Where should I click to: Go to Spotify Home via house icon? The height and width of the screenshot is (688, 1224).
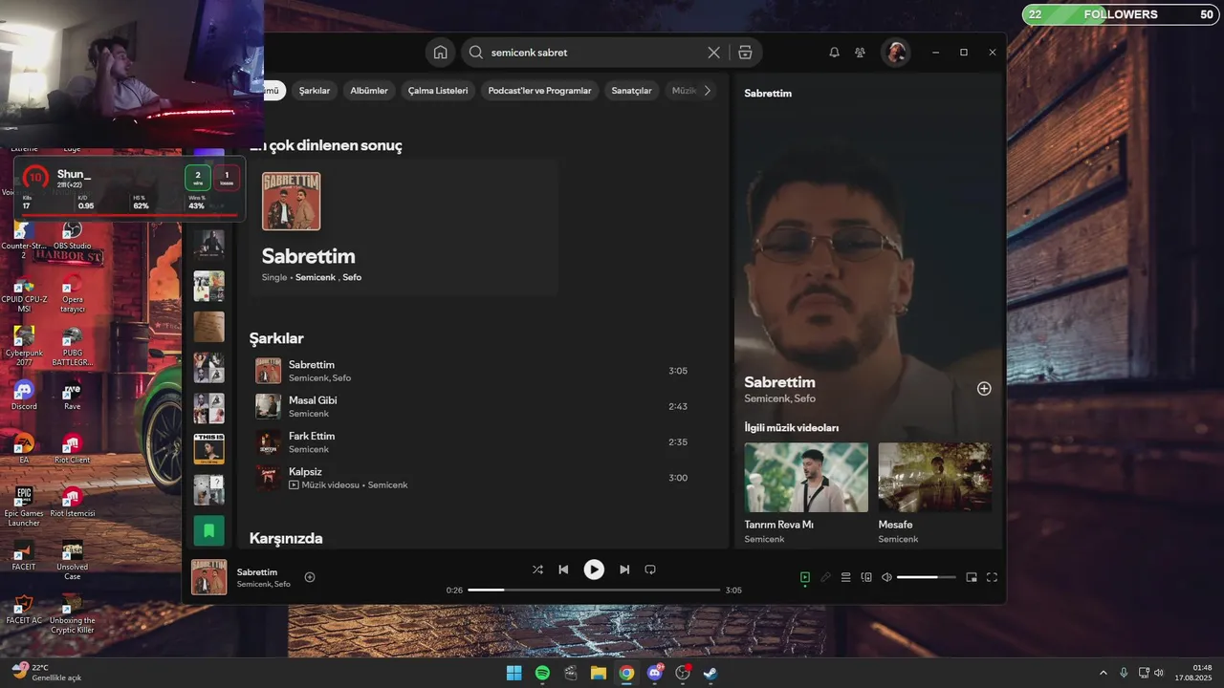click(440, 53)
